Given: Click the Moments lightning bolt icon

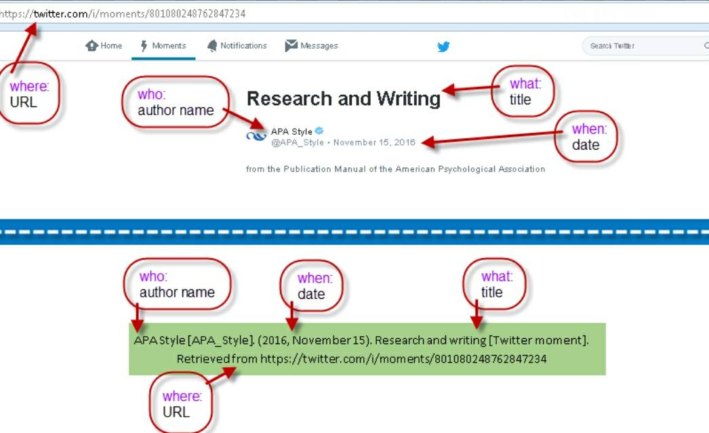Looking at the screenshot, I should click(144, 45).
